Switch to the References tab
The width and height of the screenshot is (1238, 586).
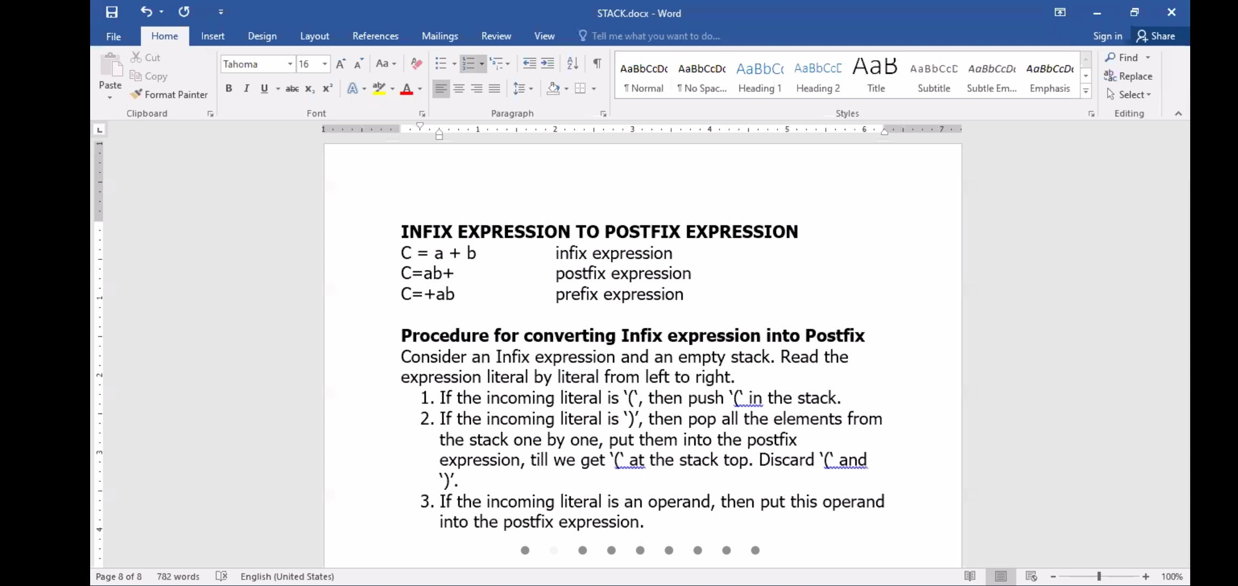pyautogui.click(x=375, y=36)
